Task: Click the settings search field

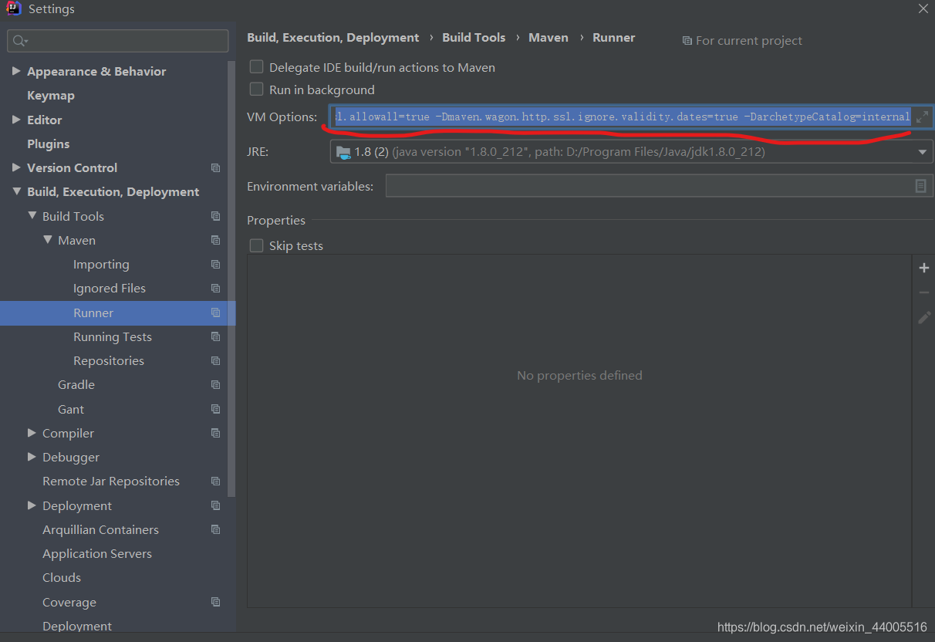Action: coord(118,41)
